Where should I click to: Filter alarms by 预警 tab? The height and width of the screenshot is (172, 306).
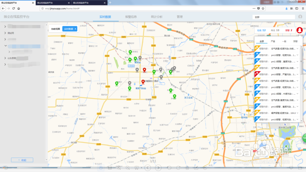tap(295, 41)
